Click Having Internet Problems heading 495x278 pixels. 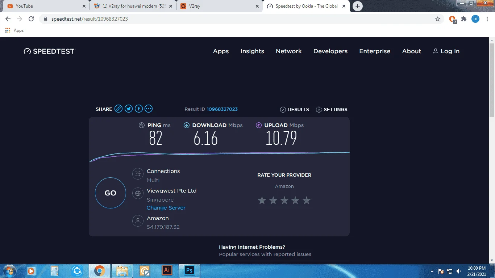point(252,247)
